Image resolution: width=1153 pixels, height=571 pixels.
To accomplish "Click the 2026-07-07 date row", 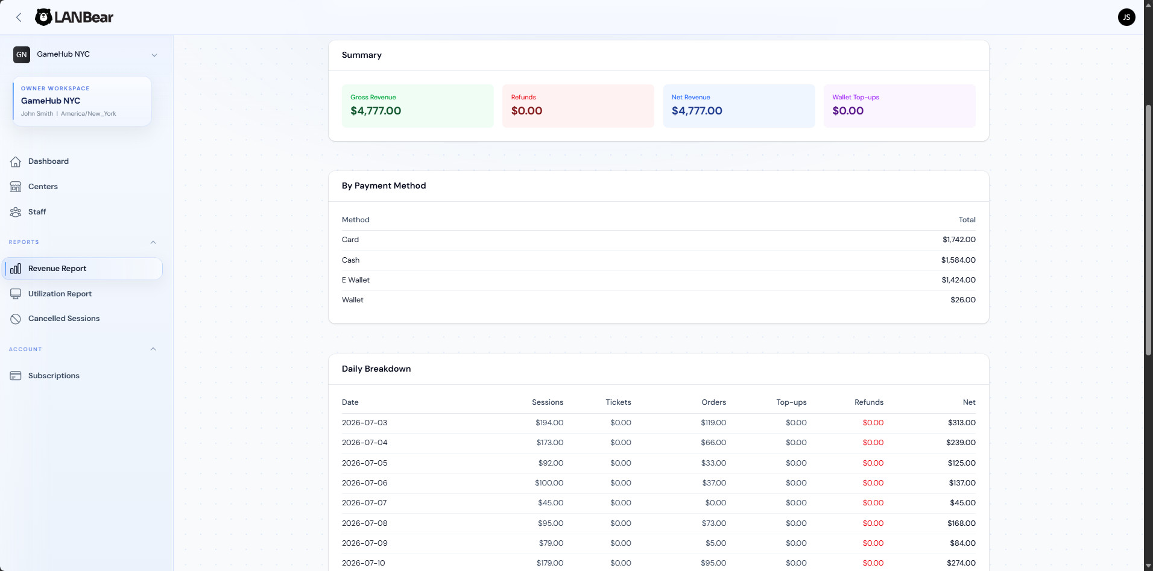I will 659,503.
